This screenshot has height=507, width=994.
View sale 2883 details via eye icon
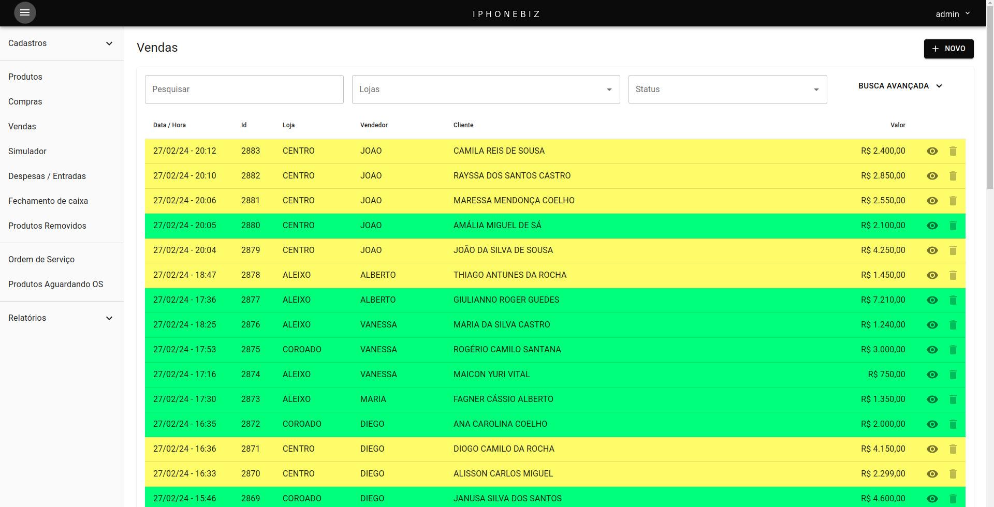[932, 151]
